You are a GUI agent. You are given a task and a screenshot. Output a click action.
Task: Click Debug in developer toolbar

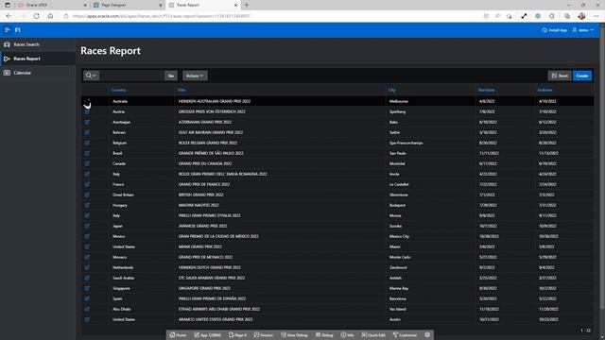point(324,335)
